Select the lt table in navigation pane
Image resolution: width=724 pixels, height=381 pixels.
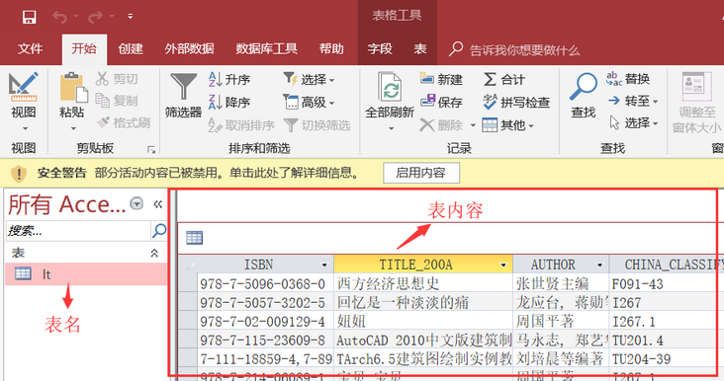coord(86,274)
